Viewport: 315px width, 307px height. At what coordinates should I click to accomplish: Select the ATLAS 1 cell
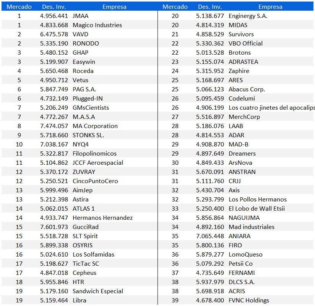[84, 209]
